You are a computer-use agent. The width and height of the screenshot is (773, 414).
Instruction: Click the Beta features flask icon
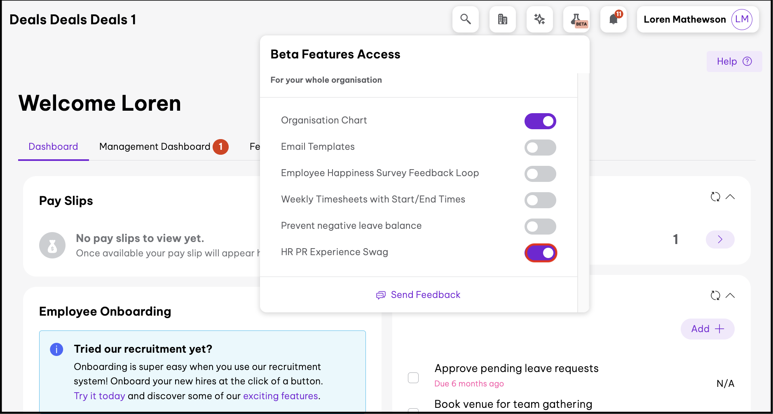pos(576,19)
